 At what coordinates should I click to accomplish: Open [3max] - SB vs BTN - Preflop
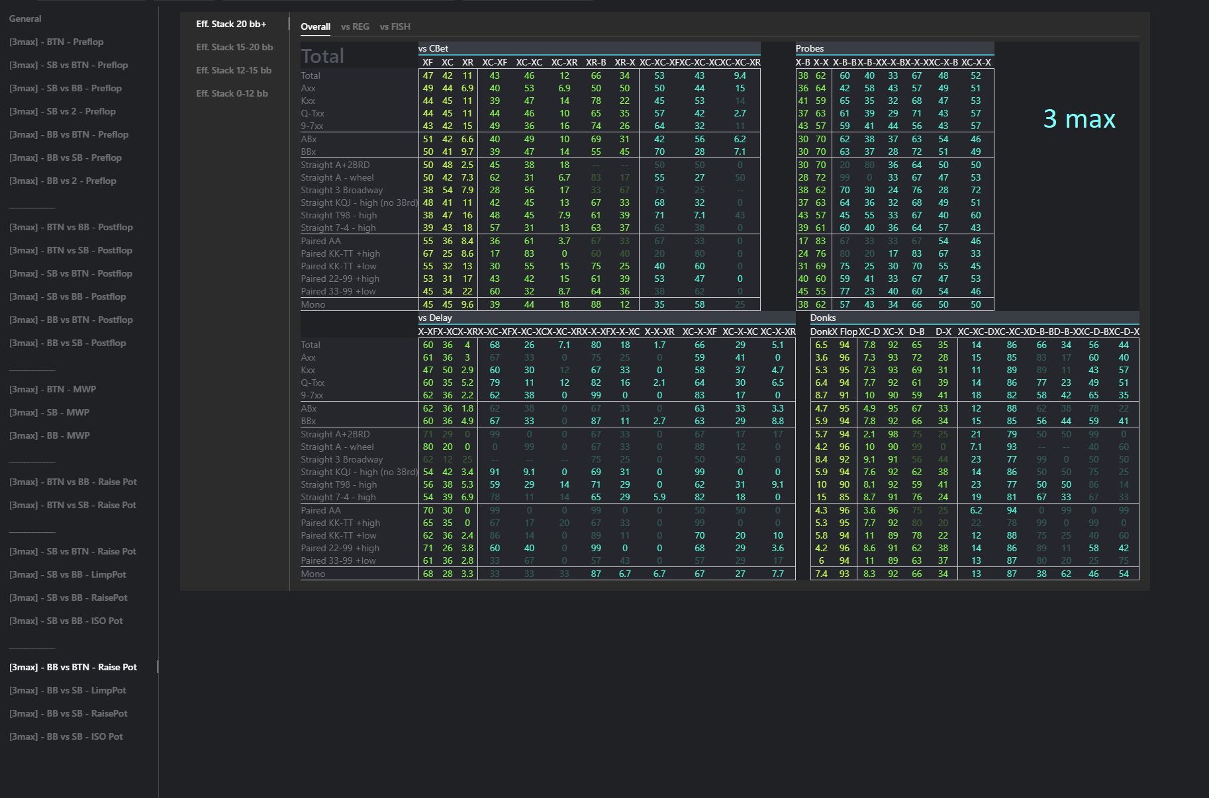click(68, 65)
